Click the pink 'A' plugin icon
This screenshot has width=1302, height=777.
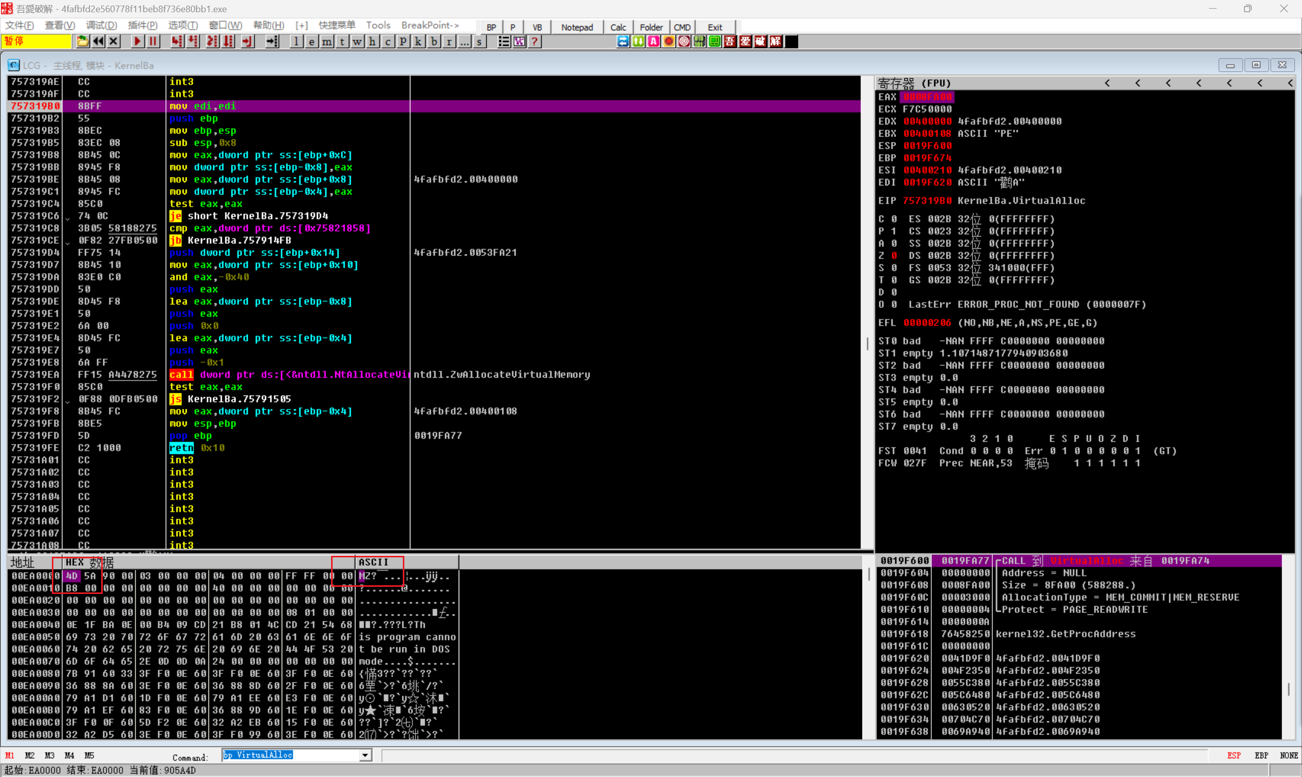click(654, 41)
